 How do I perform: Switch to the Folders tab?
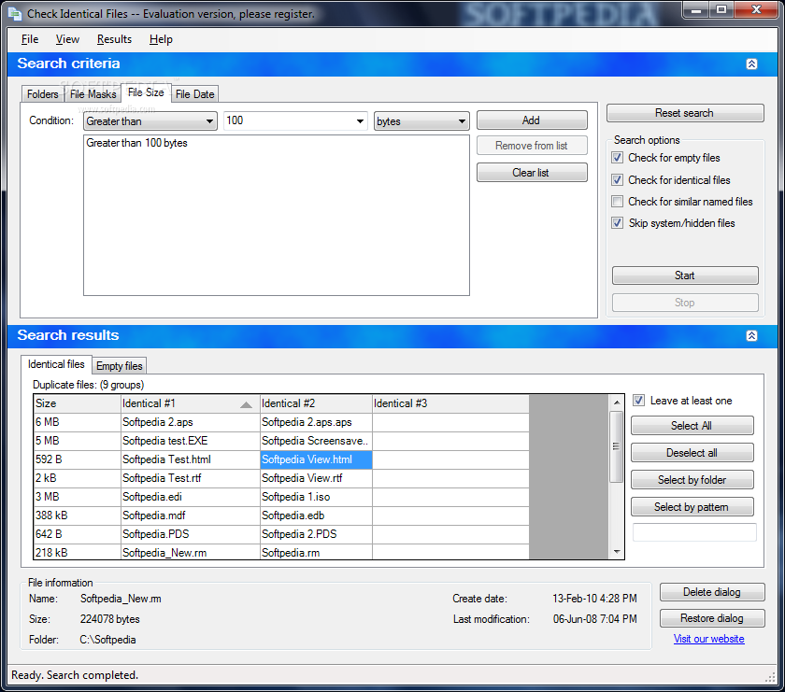point(43,94)
